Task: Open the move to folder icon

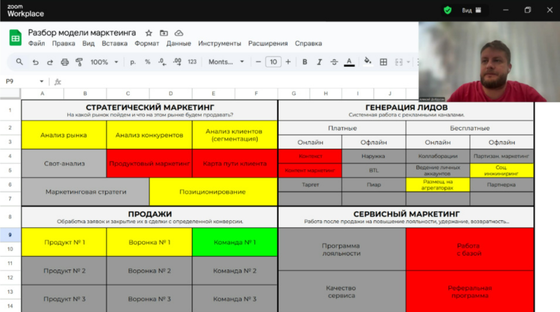Action: coord(164,33)
